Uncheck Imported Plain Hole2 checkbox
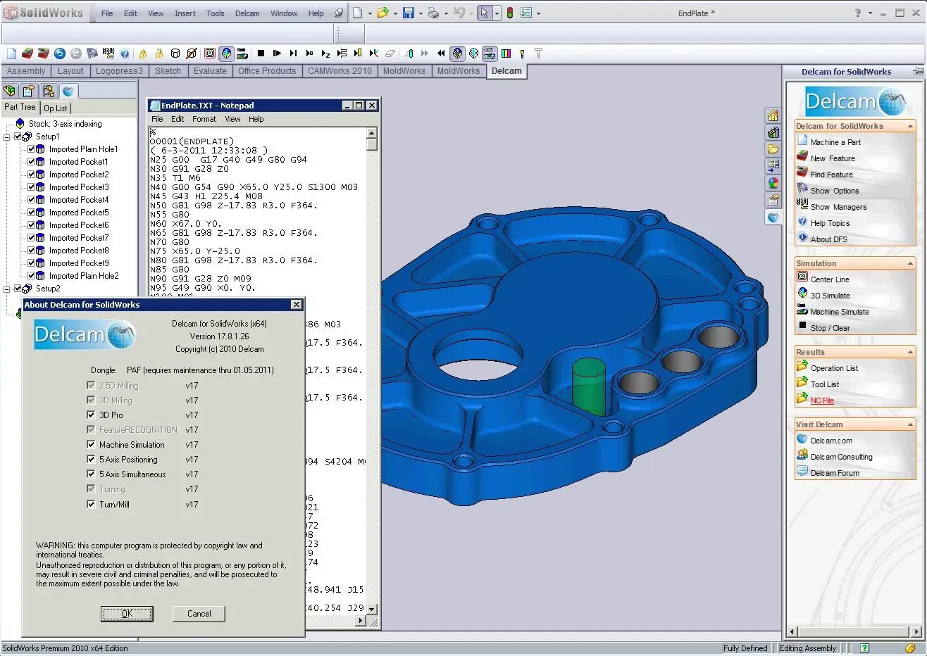 point(31,275)
